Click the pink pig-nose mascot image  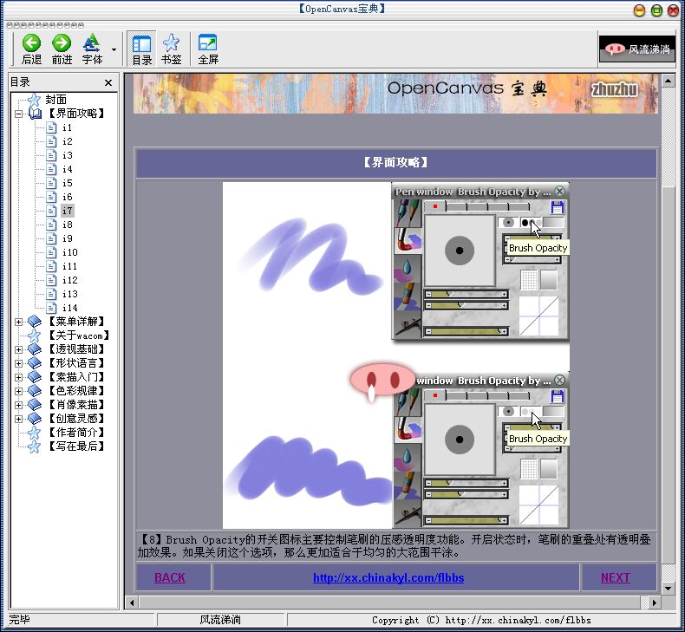click(382, 380)
